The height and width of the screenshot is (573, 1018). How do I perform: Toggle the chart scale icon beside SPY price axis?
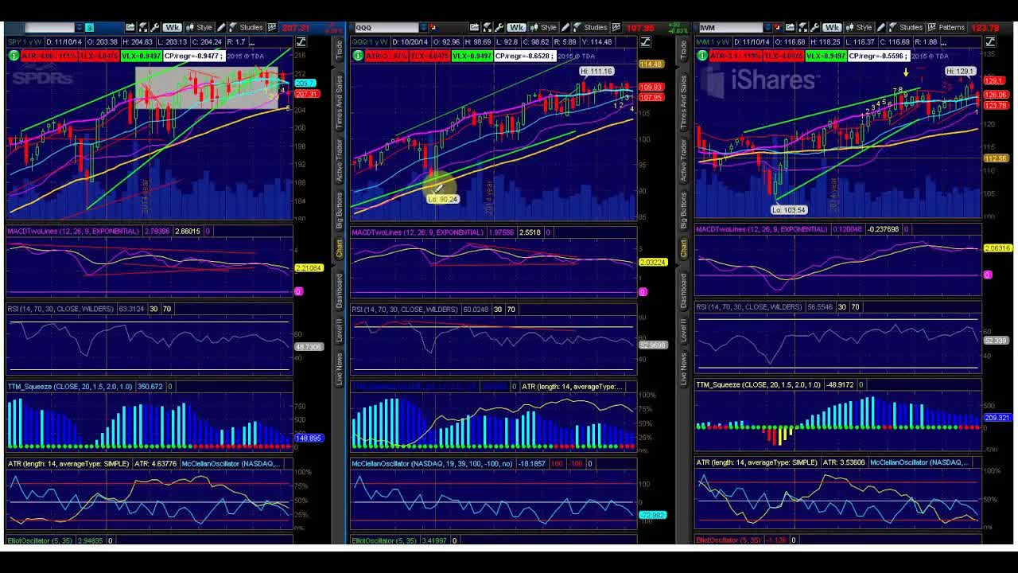[x=301, y=41]
